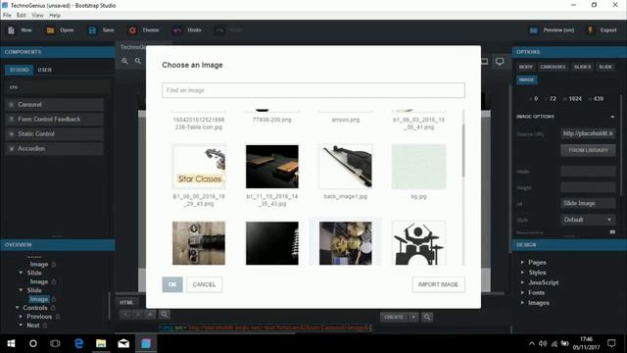627x353 pixels.
Task: Click the Create button in HTML panel
Action: tap(394, 317)
